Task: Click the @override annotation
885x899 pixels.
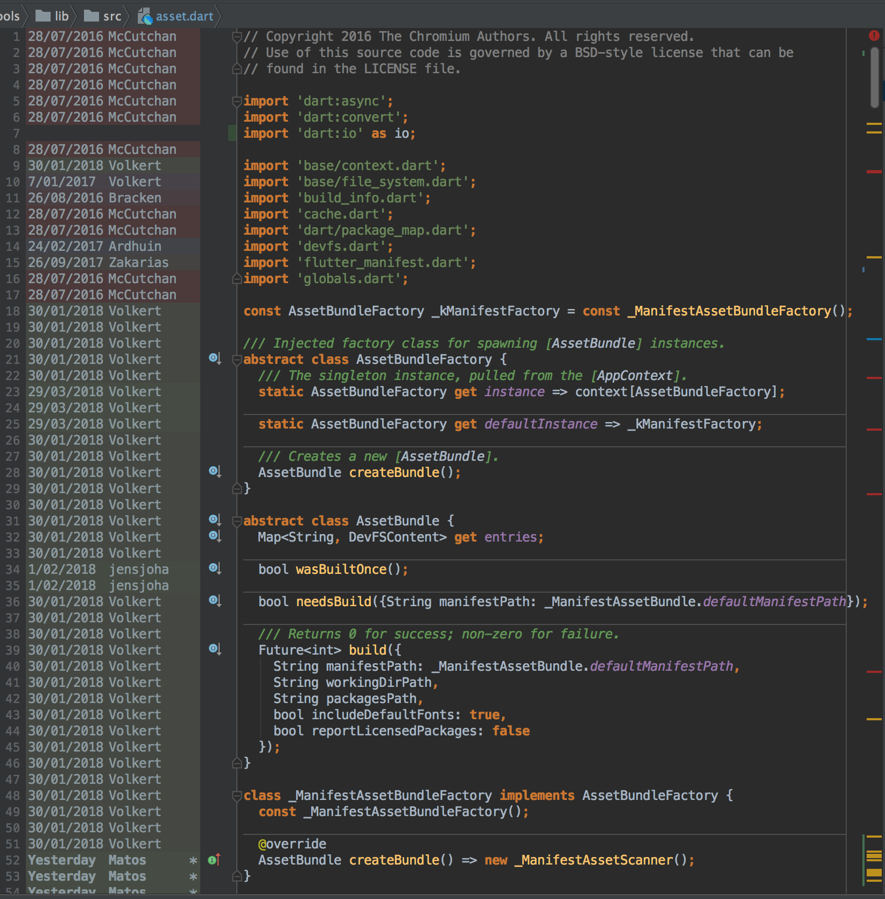Action: (x=292, y=844)
